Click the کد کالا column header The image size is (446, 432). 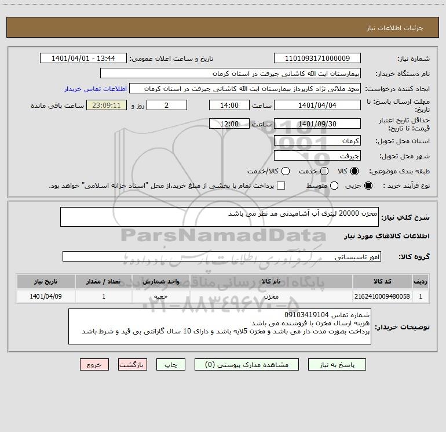click(382, 281)
